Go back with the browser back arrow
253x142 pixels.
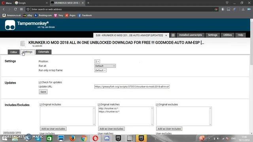[x=4, y=9]
